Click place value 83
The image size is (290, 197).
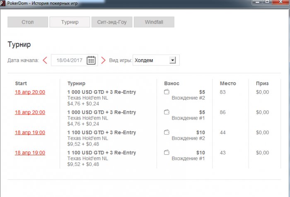(223, 92)
